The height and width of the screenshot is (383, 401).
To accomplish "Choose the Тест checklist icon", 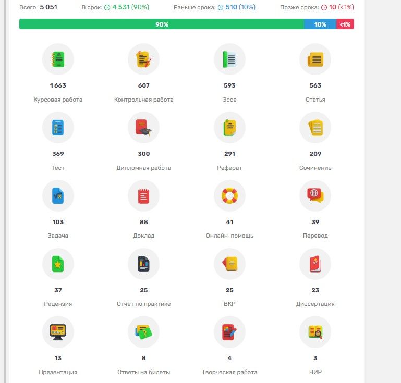I will (58, 128).
